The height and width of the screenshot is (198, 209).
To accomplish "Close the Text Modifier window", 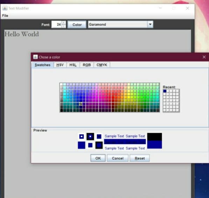I will coord(188,8).
